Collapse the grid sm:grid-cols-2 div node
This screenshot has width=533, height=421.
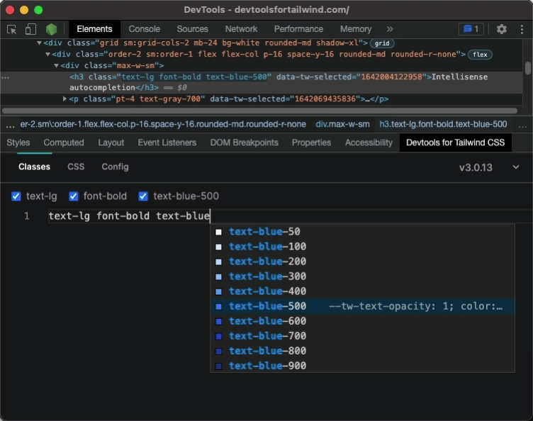pos(39,43)
